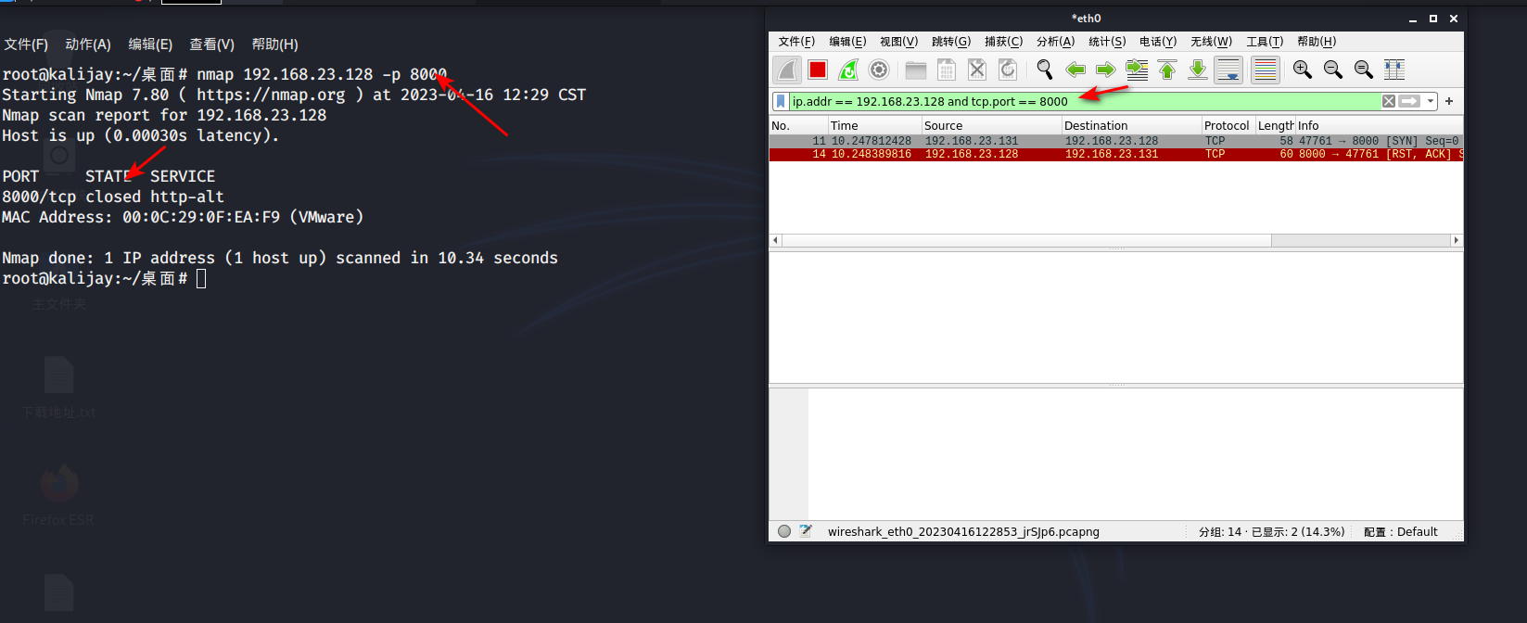Clear the display filter with the X button

(x=1388, y=101)
